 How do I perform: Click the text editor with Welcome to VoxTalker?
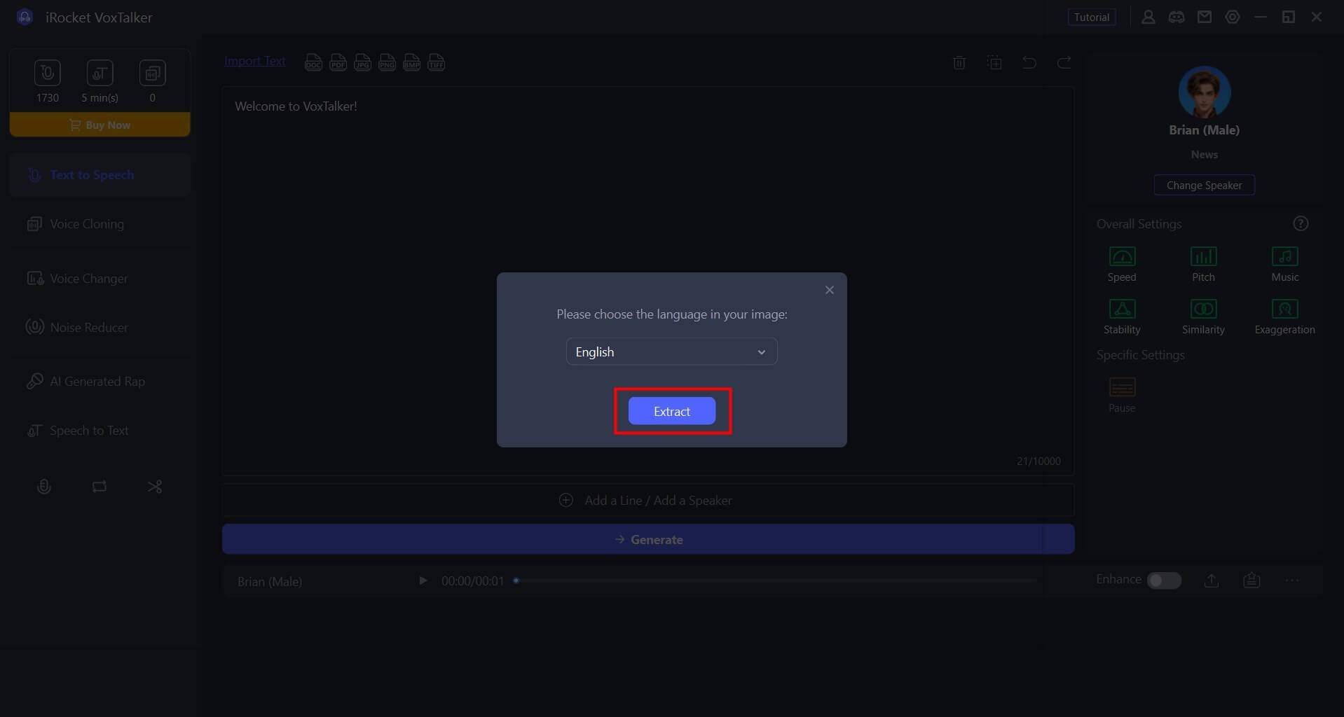[x=647, y=281]
